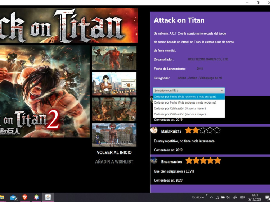Click the pen/link tray icon beside volume

pos(235,198)
